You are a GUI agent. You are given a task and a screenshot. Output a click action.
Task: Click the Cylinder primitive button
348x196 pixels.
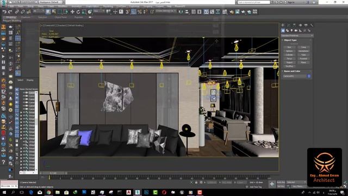tap(289, 55)
